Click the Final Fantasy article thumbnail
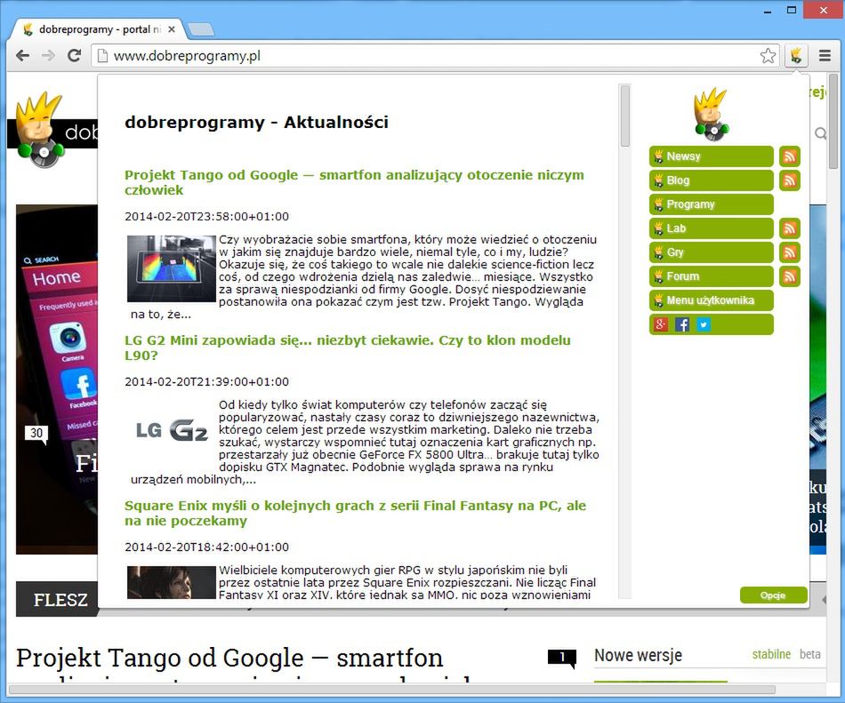 click(x=172, y=582)
